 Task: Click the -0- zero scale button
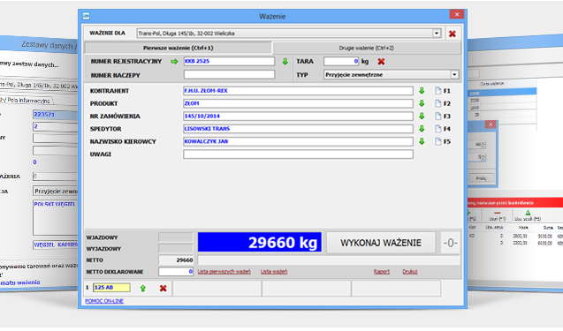point(450,243)
